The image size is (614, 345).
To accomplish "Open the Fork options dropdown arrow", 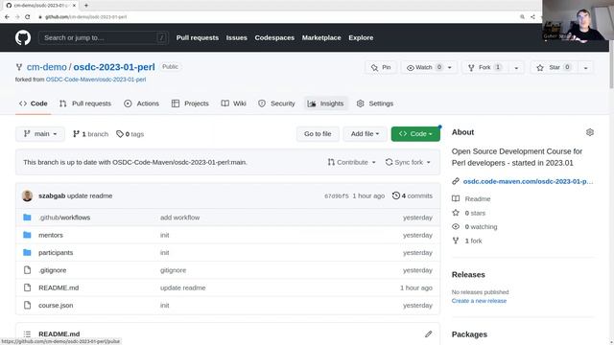I will click(x=516, y=67).
